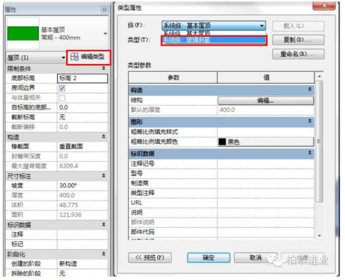
Task: Click the 类型注释 value cell
Action: pyautogui.click(x=266, y=193)
